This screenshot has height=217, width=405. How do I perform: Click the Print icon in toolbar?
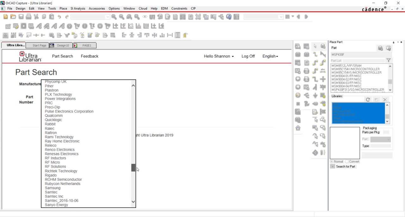coord(28,17)
